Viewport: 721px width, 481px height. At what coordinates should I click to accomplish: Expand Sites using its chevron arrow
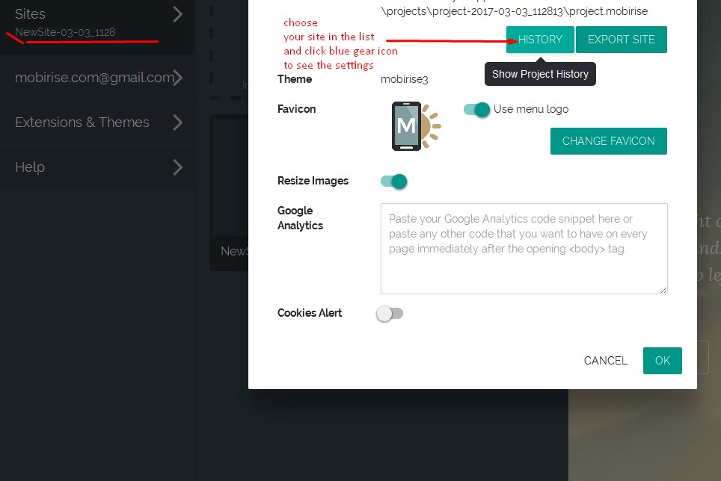click(x=177, y=14)
